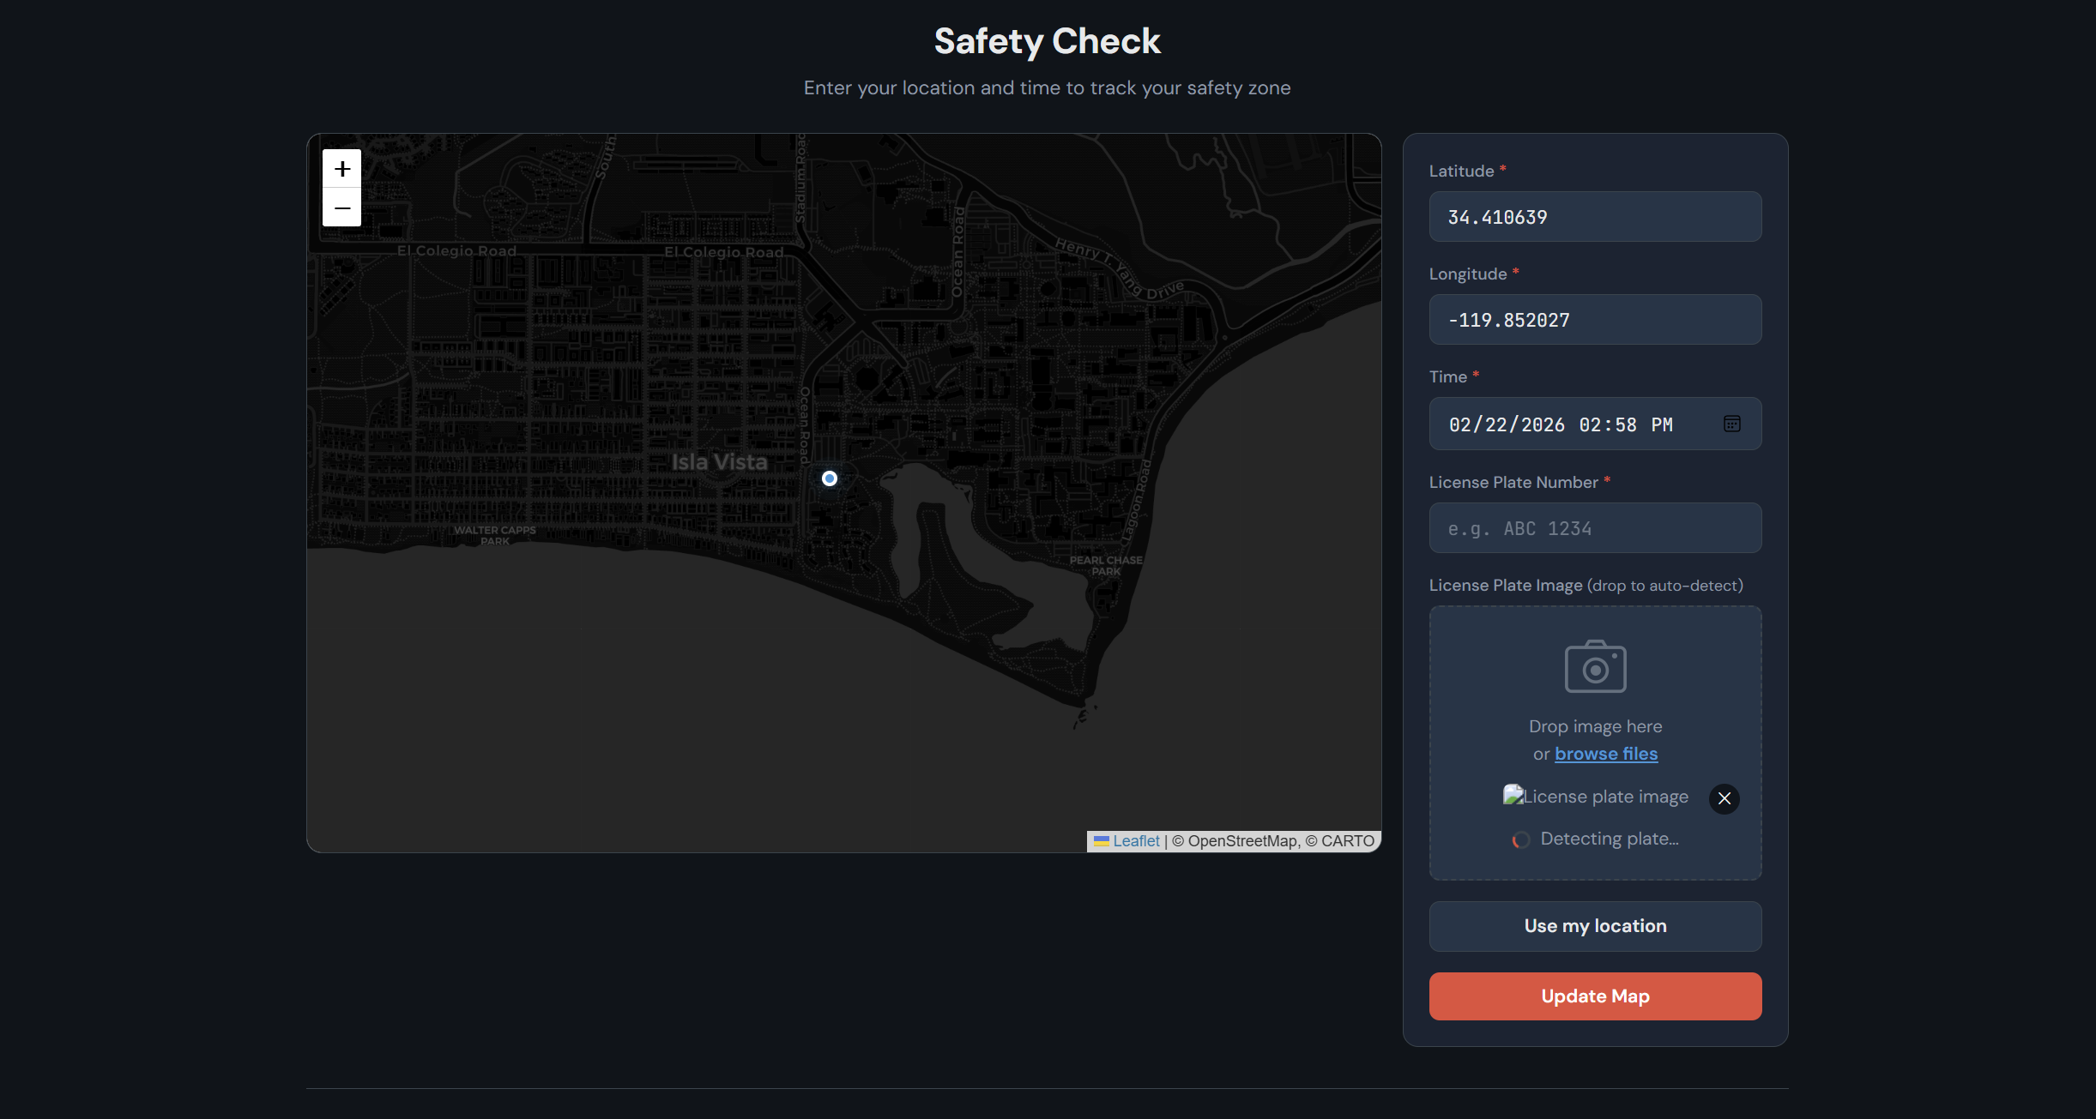
Task: Zoom in on the map
Action: 341,169
